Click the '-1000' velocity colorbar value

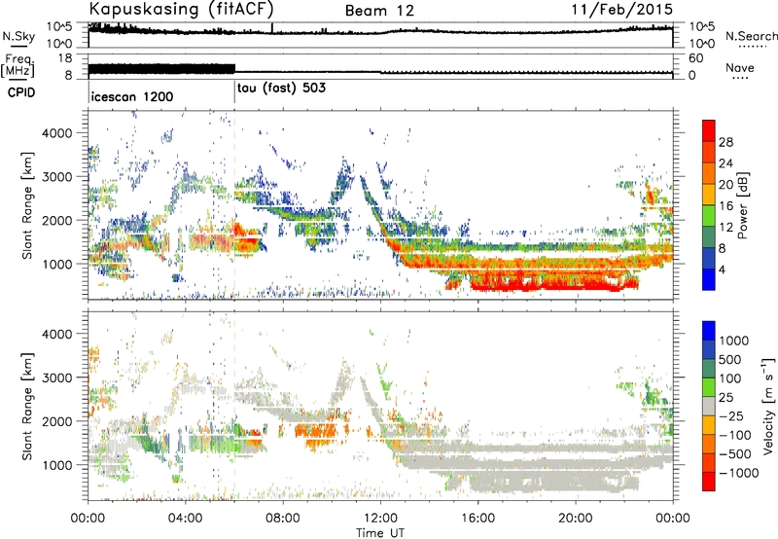tap(738, 473)
